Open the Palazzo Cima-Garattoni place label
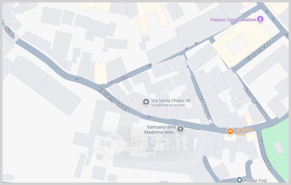Viewport: 291px width, 185px height. coord(233,20)
